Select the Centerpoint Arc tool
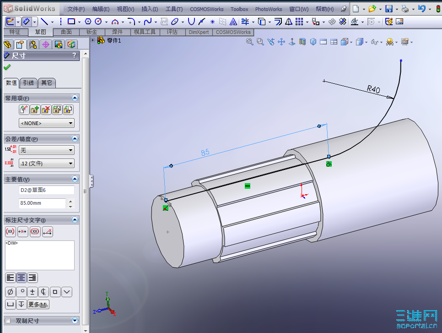The image size is (442, 333). (x=115, y=22)
